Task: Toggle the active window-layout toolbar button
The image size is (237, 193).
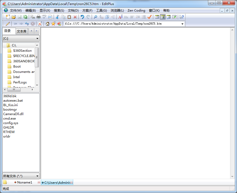Action: pyautogui.click(x=163, y=17)
